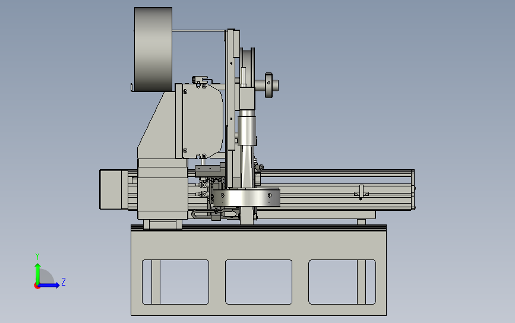This screenshot has height=323, width=515.
Task: Click the blue Z axis arrow of the triad
Action: pyautogui.click(x=49, y=285)
